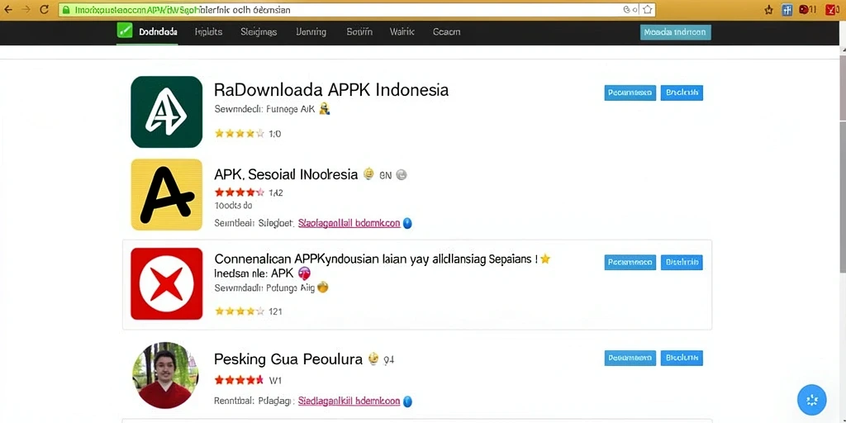Screen dimensions: 846x423
Task: Click the brown star extension icon
Action: pyautogui.click(x=769, y=10)
